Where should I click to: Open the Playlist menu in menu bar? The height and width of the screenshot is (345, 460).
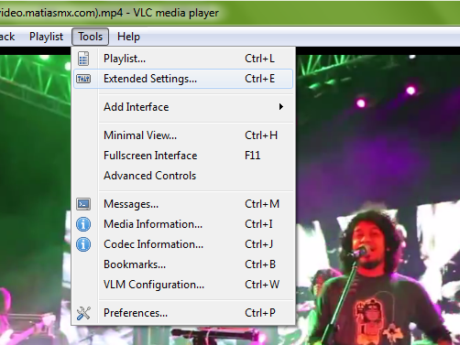46,37
